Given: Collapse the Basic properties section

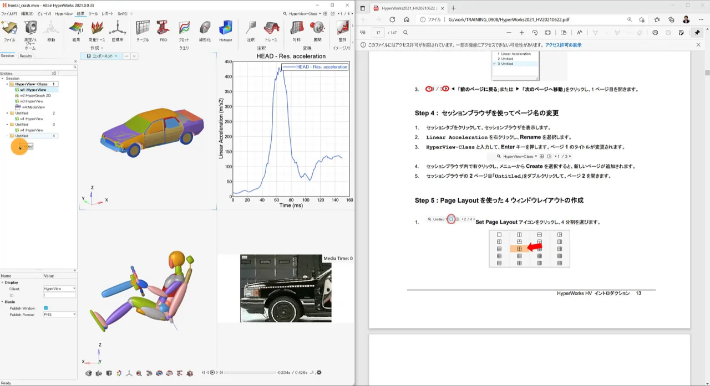Looking at the screenshot, I should tap(2, 302).
